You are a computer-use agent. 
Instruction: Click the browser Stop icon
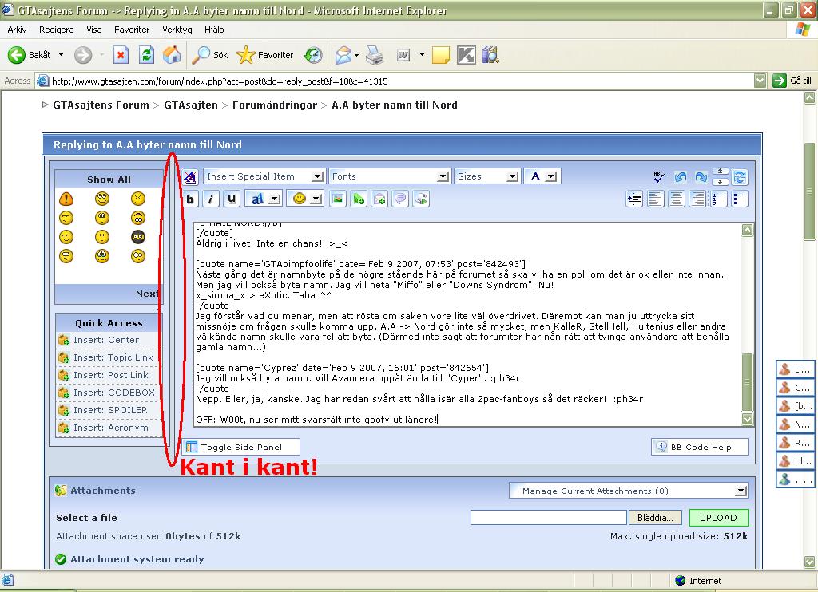pyautogui.click(x=121, y=55)
